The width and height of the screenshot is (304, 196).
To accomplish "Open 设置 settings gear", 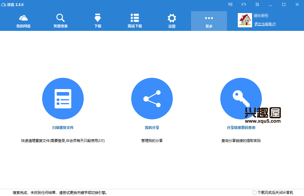I will tap(172, 21).
